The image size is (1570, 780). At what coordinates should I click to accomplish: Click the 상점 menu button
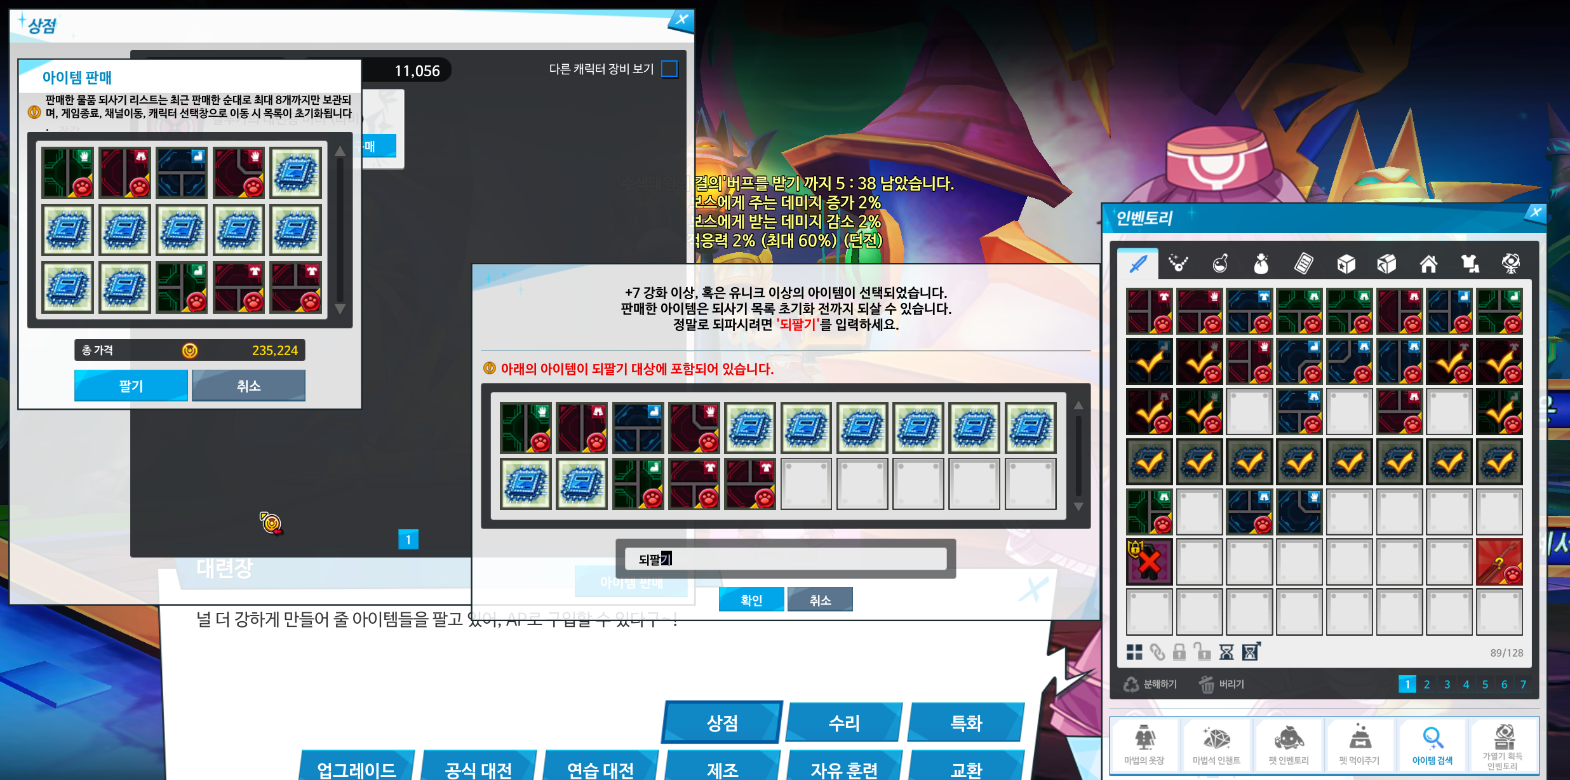point(722,722)
